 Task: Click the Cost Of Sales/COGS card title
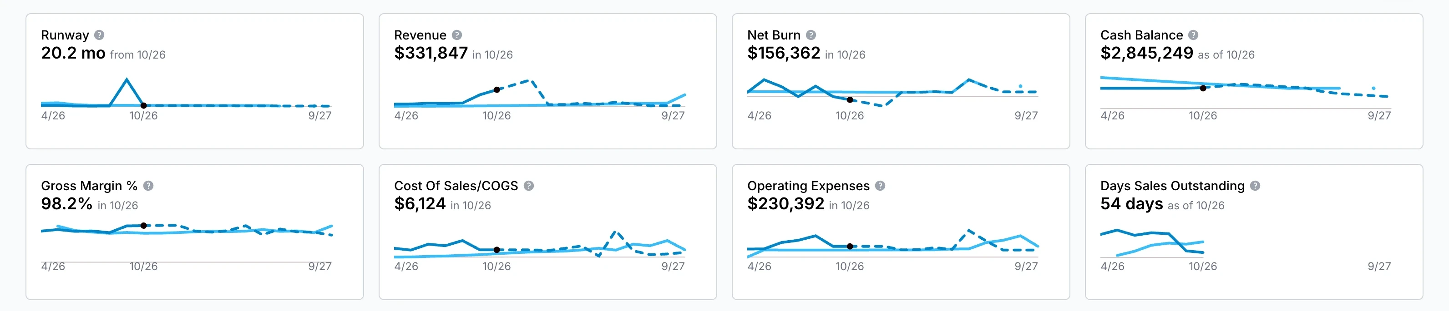[x=456, y=186]
